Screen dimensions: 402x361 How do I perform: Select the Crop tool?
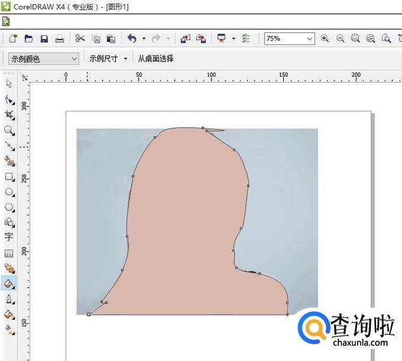coord(10,115)
